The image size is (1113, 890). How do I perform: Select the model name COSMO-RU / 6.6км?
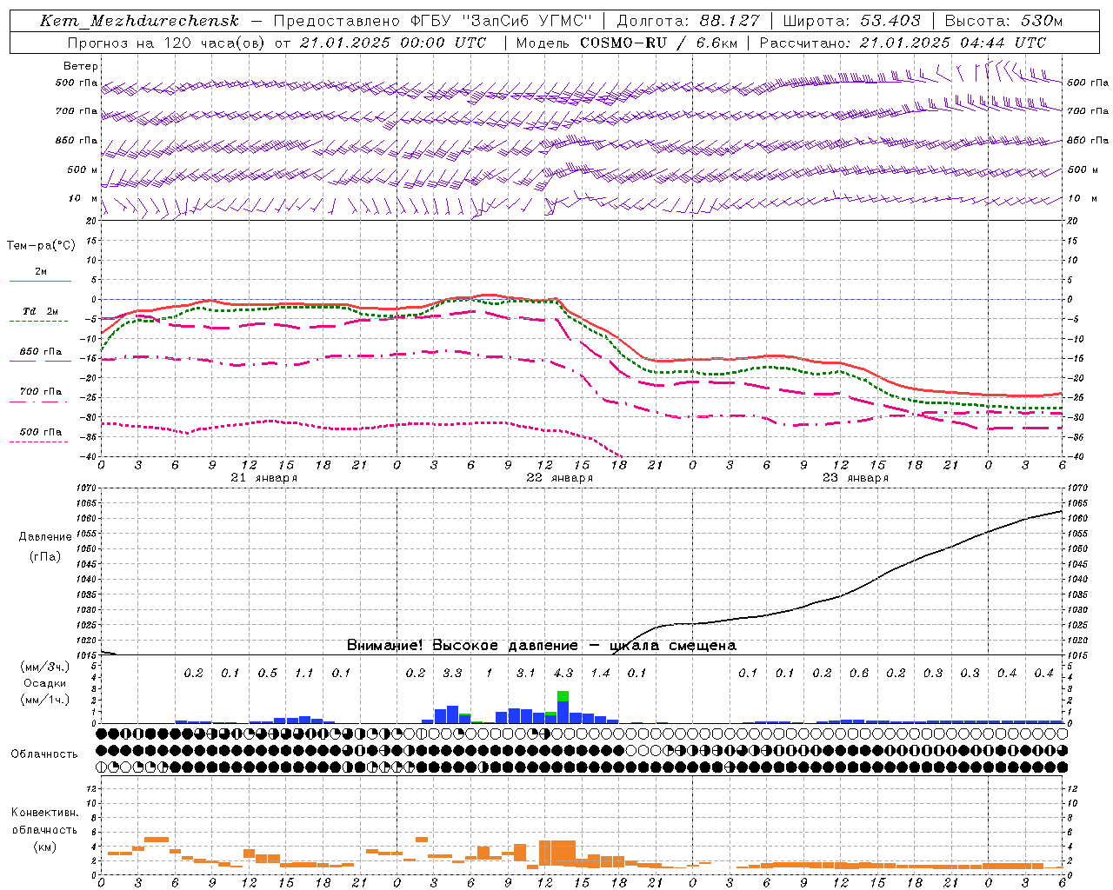click(x=658, y=43)
